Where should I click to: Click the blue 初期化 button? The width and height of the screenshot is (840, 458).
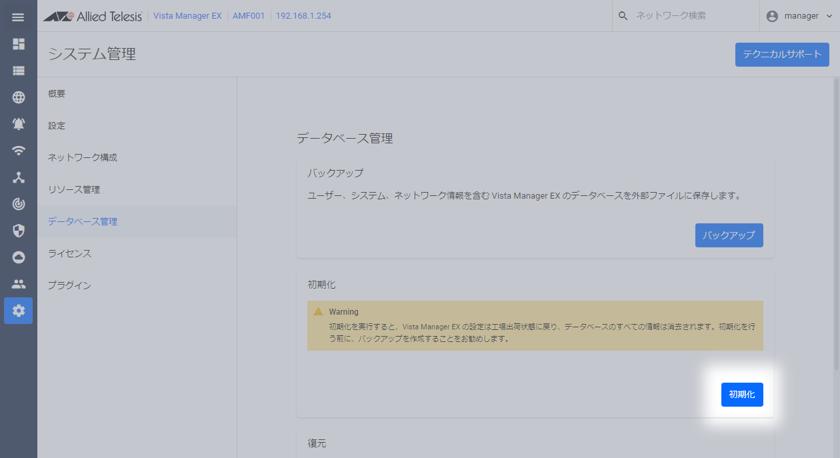742,395
